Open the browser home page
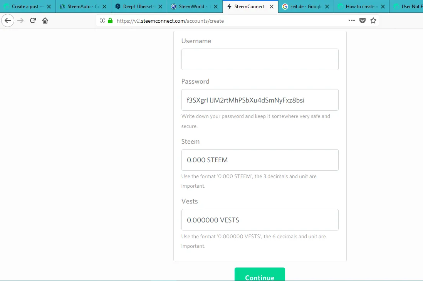Viewport: 423px width, 281px height. click(x=45, y=20)
